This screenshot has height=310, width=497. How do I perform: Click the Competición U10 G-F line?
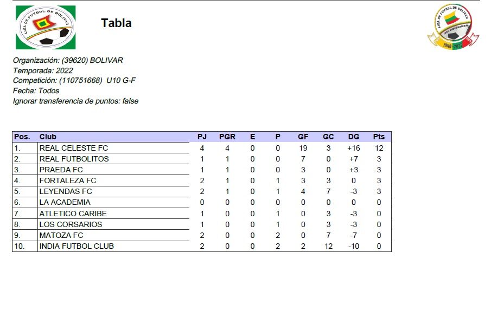point(74,81)
